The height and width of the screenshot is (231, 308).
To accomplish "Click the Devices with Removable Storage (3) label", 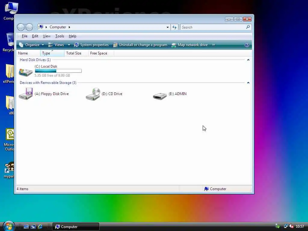I will coord(48,83).
